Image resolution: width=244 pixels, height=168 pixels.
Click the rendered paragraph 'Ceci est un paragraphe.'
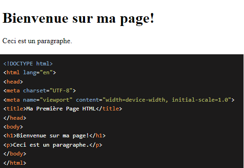point(37,41)
